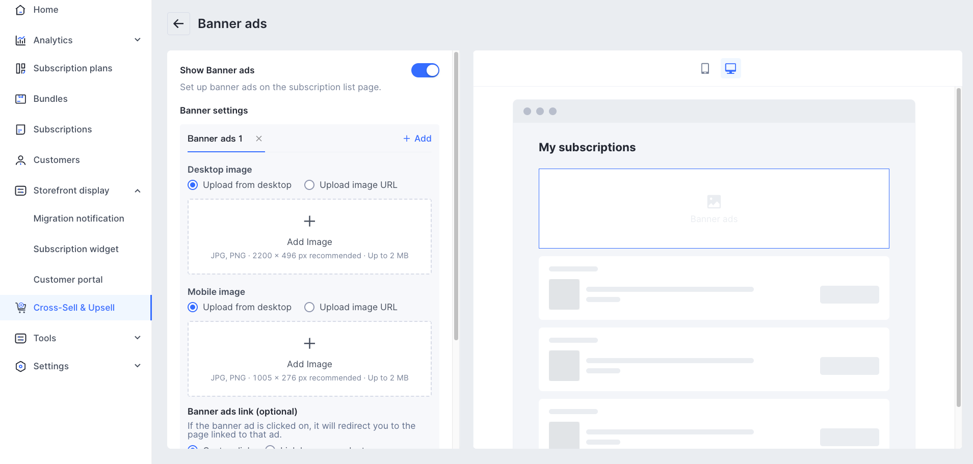Click the back arrow next to Banner ads
The width and height of the screenshot is (973, 464).
click(178, 24)
